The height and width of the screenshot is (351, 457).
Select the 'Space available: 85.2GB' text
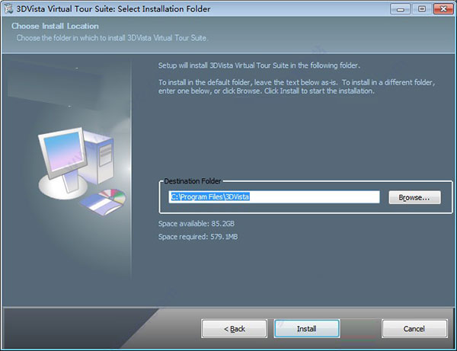point(197,224)
